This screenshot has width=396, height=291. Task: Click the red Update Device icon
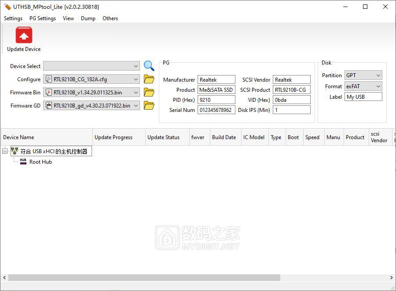click(24, 36)
